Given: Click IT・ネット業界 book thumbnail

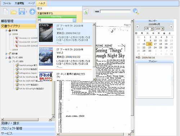Looking at the screenshot, I should 46,76.
